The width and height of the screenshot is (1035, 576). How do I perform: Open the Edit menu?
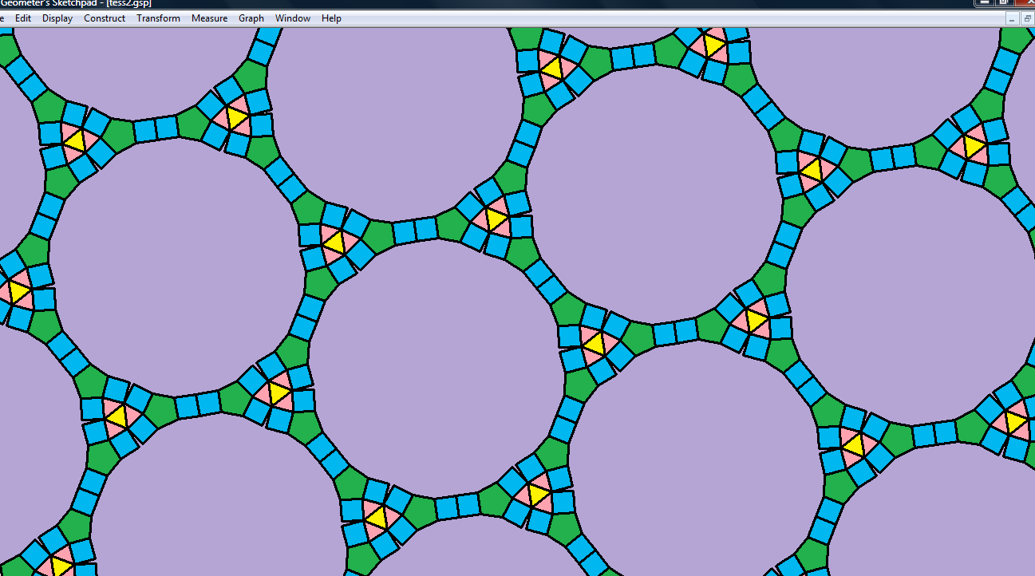click(23, 18)
